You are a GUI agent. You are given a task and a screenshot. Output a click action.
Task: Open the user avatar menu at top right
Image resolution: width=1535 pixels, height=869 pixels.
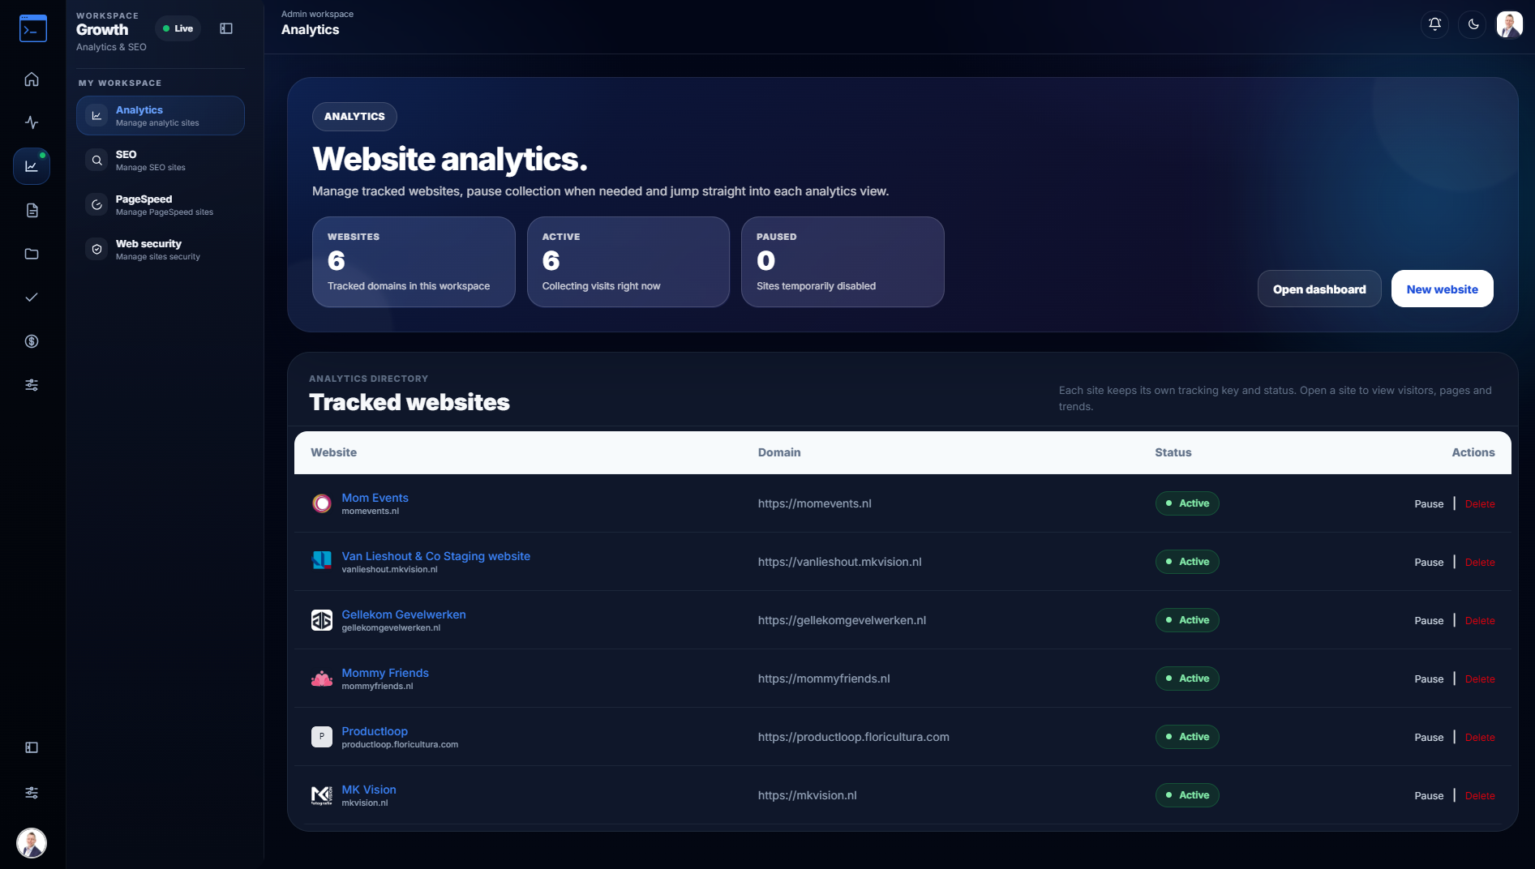point(1509,24)
